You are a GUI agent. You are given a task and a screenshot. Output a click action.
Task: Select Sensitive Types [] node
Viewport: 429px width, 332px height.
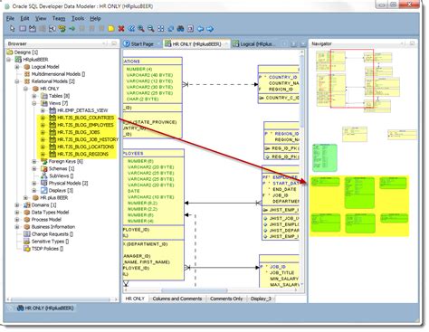click(50, 242)
